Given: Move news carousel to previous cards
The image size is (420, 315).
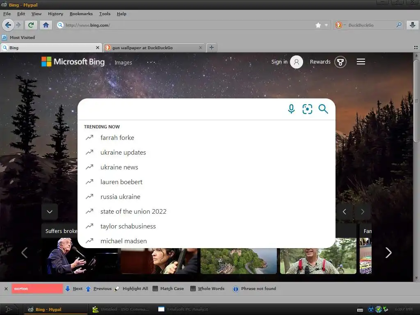Looking at the screenshot, I should point(24,253).
